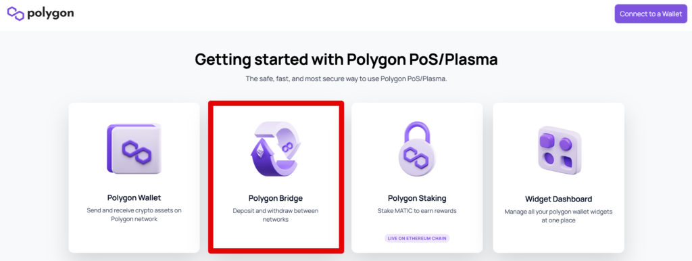Click the Polygon logo icon
Viewport: 692px width, 261px height.
pyautogui.click(x=16, y=14)
